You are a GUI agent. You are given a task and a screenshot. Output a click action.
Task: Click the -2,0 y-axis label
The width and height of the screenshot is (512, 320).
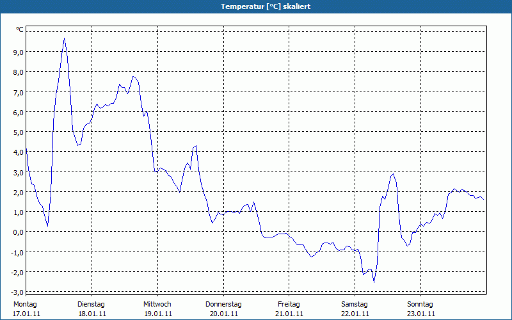coord(17,273)
